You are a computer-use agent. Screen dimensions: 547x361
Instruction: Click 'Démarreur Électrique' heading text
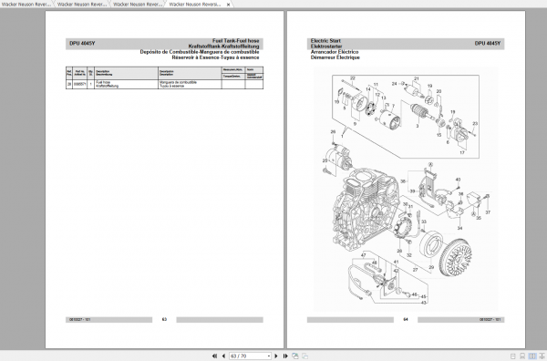(x=335, y=57)
